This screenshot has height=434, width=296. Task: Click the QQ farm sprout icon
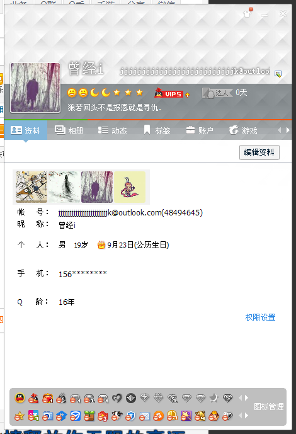click(x=89, y=416)
